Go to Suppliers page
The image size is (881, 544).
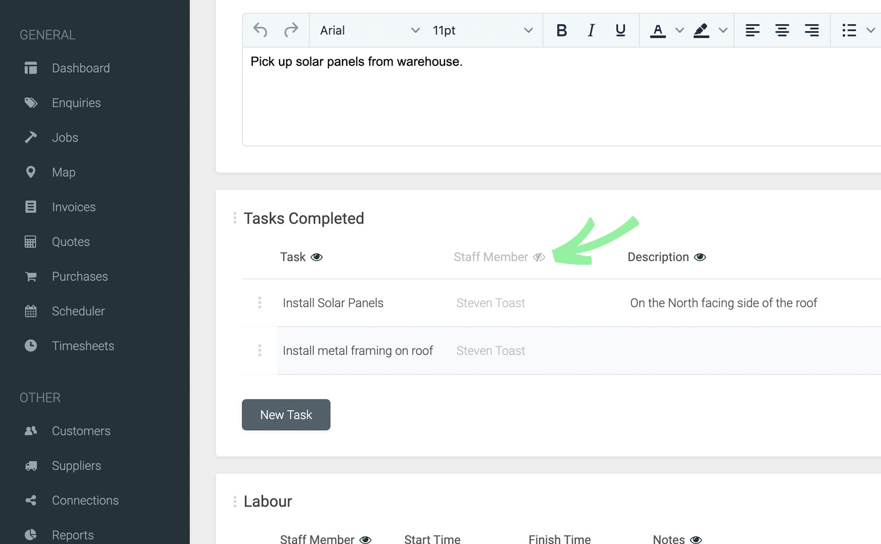tap(76, 466)
